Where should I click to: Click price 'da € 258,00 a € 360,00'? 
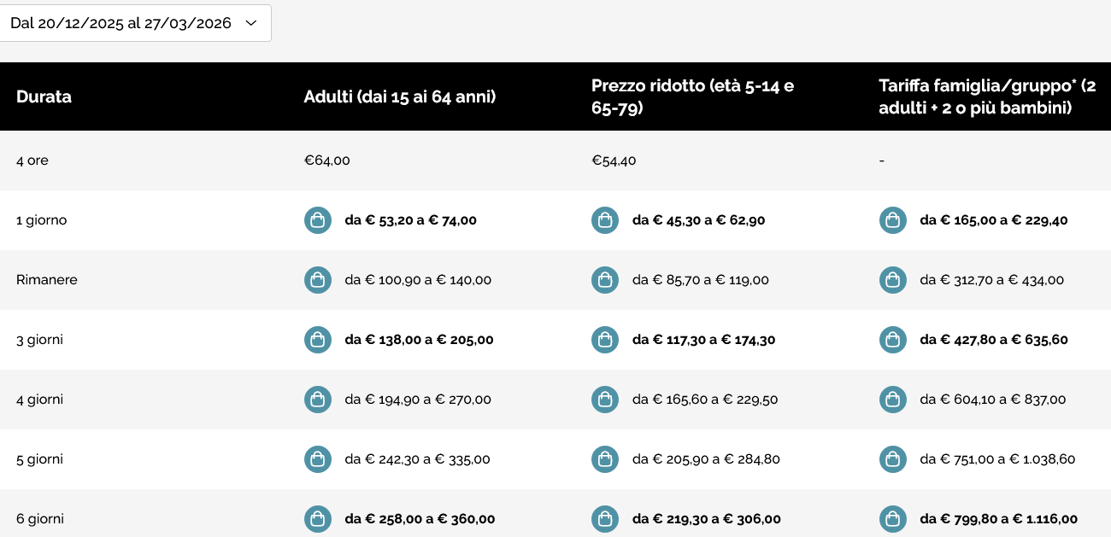pos(420,519)
